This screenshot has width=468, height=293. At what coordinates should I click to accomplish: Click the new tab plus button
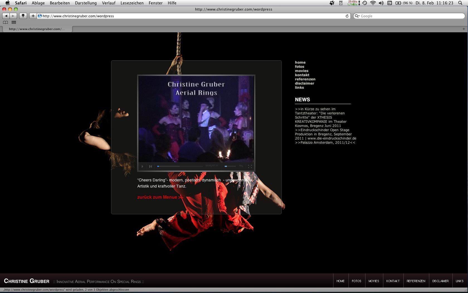(464, 29)
